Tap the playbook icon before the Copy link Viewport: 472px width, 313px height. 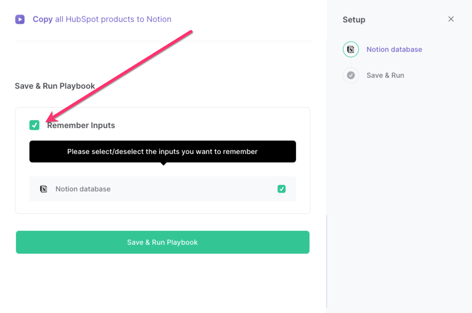pos(20,19)
